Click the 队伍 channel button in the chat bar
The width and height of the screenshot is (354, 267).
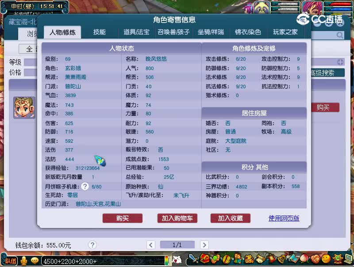[x=11, y=261]
